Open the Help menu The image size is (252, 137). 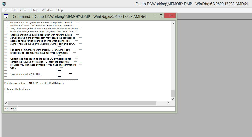[60, 10]
